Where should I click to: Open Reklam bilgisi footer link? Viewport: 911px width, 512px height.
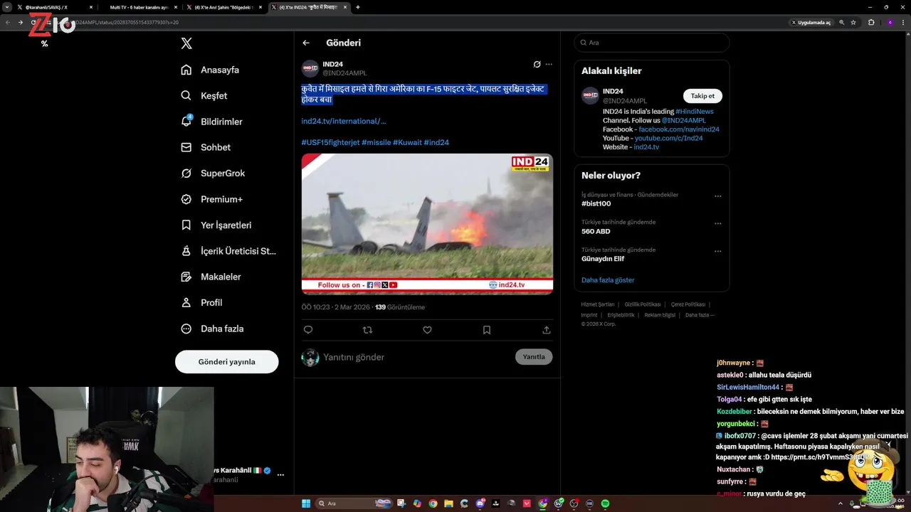(x=660, y=315)
